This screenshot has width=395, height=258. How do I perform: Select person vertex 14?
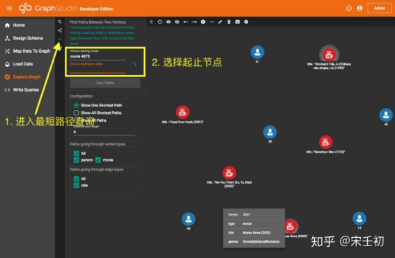(359, 218)
